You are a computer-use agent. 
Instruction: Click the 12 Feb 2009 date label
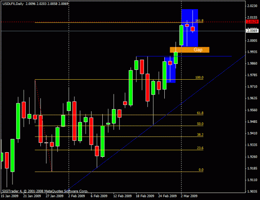coord(122,196)
